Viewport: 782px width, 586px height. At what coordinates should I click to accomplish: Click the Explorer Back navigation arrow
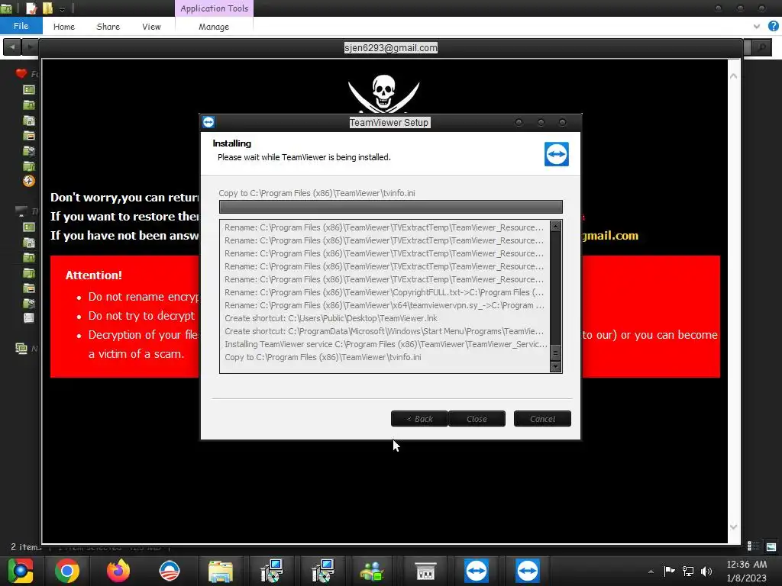(x=12, y=47)
